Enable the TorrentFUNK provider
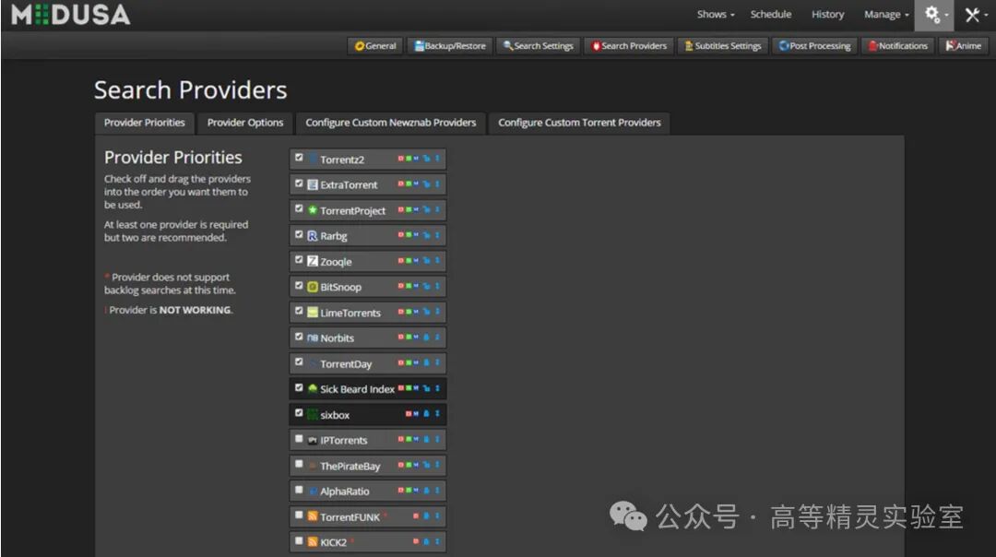Screen dimensions: 996x557 tap(299, 516)
